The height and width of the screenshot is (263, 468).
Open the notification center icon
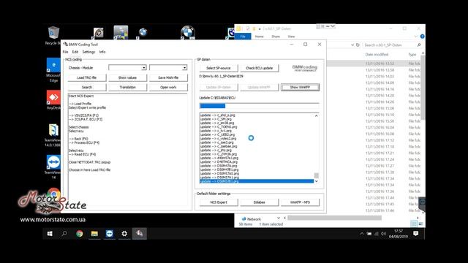(x=416, y=234)
